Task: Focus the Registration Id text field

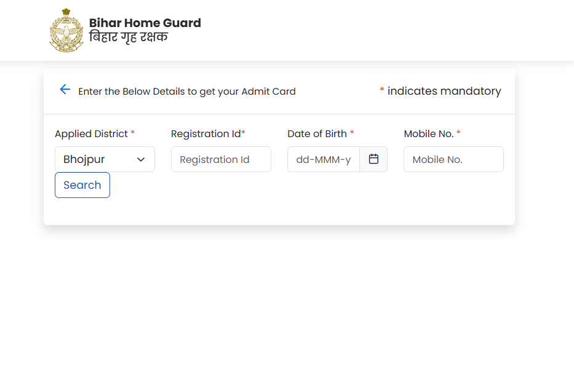Action: [221, 159]
